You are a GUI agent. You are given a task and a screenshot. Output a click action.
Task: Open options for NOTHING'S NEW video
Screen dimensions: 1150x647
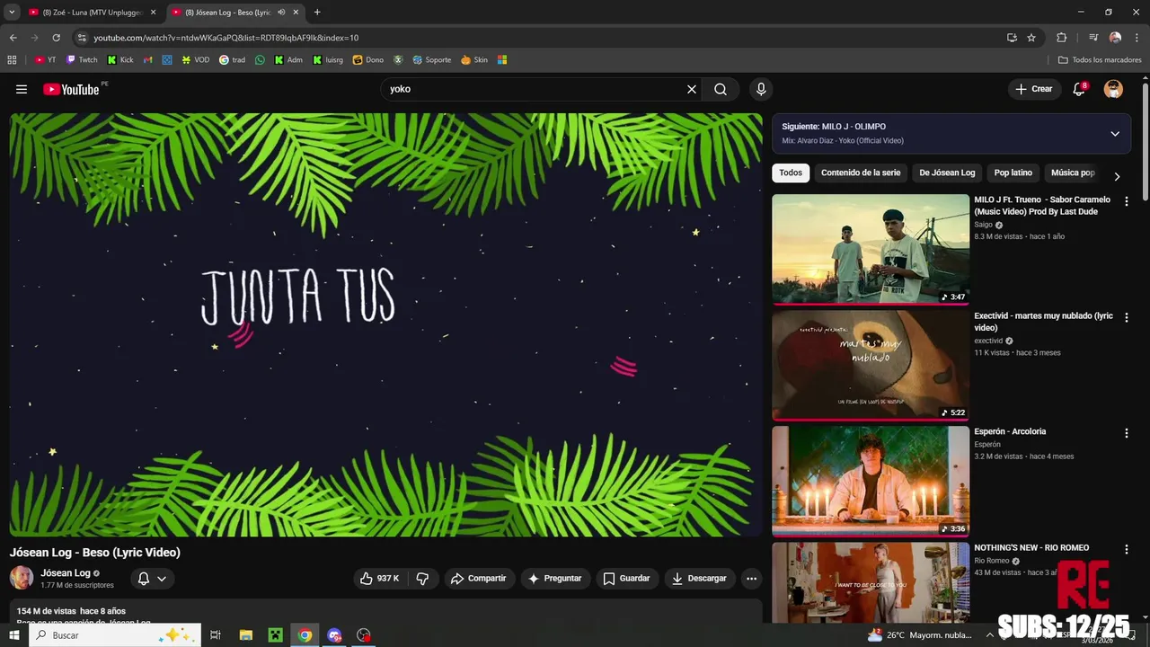1126,549
